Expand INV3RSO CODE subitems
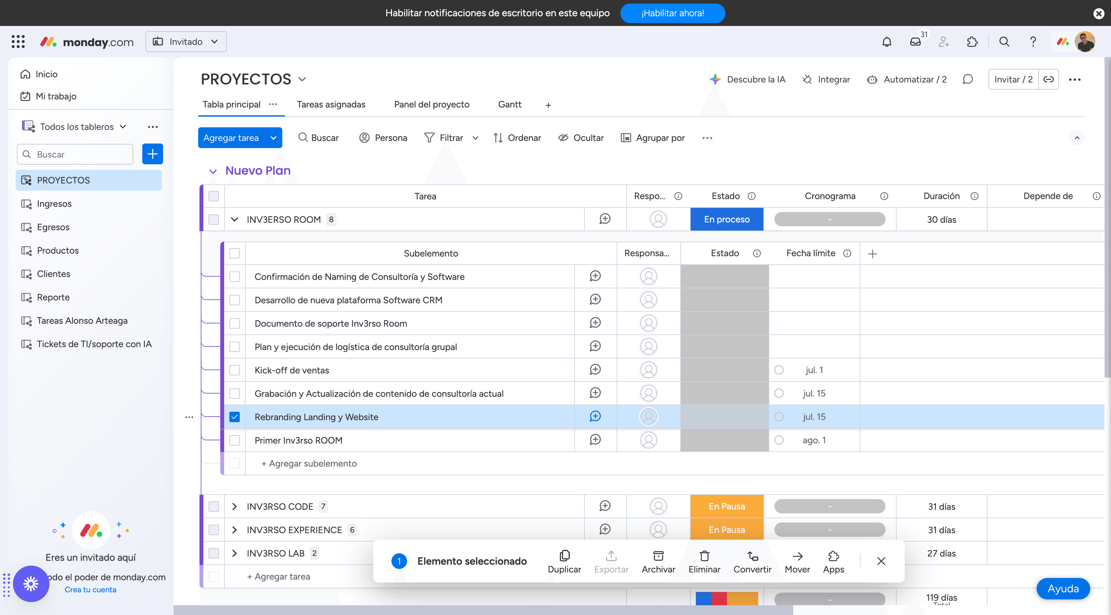Image resolution: width=1111 pixels, height=615 pixels. tap(235, 507)
